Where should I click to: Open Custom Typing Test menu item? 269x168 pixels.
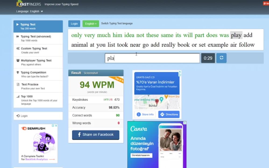[x=38, y=51]
